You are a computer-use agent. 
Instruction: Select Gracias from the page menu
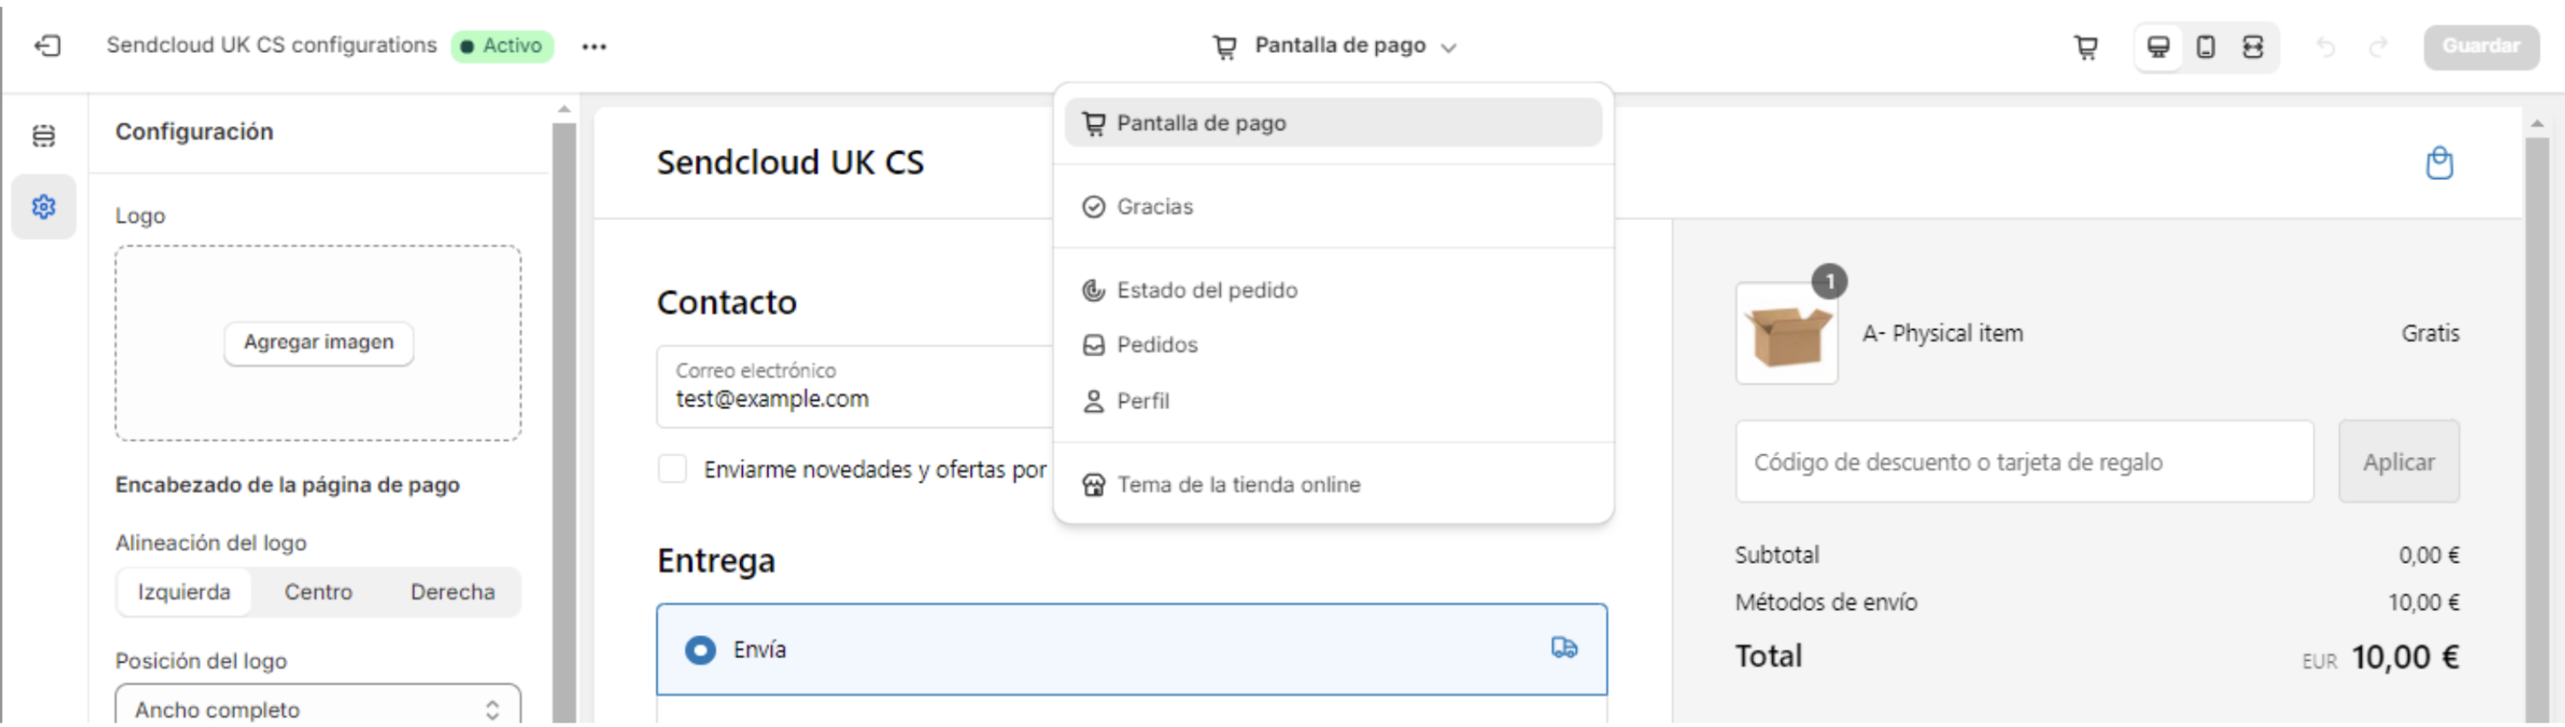pyautogui.click(x=1155, y=206)
